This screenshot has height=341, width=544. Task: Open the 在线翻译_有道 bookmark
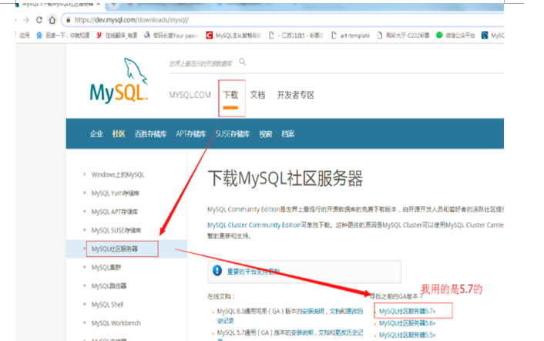click(116, 35)
